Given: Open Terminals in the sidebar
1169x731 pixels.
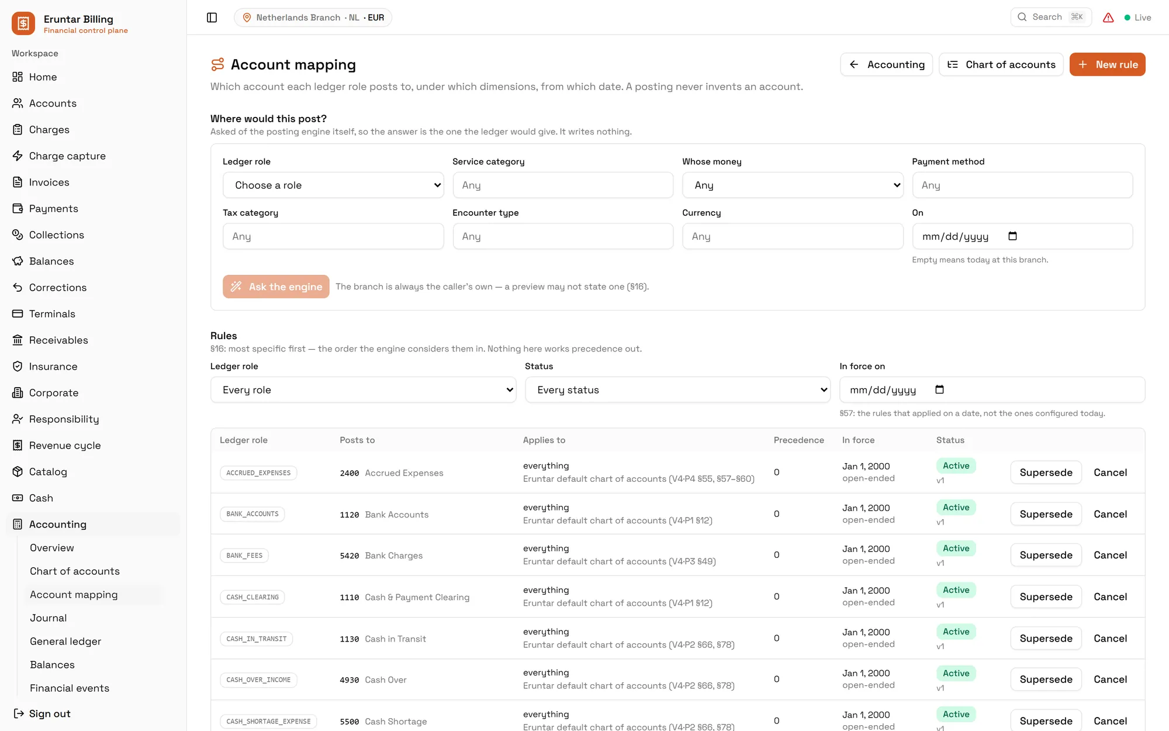Looking at the screenshot, I should [x=94, y=314].
